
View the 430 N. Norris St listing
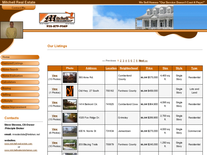pyautogui.click(x=55, y=129)
